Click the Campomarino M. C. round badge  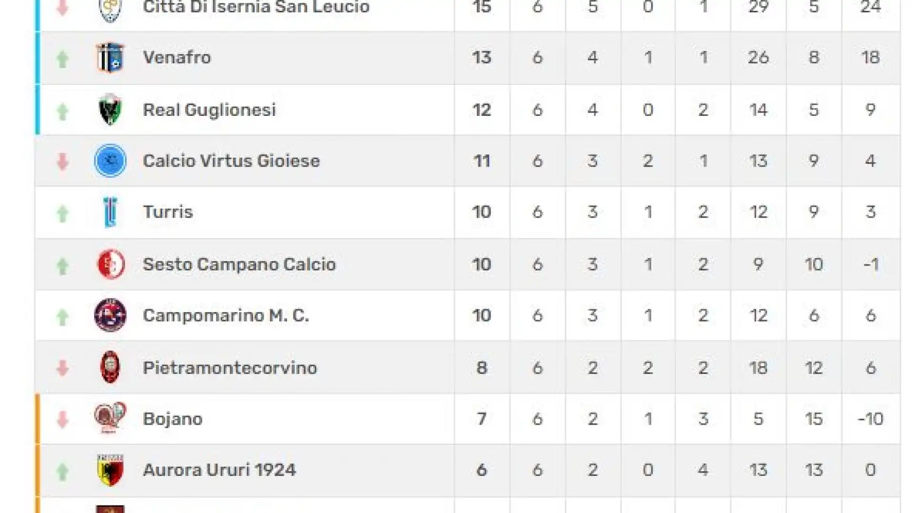pos(110,315)
